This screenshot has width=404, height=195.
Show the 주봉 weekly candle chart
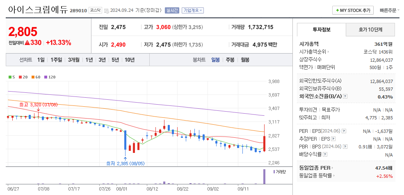pos(230,60)
